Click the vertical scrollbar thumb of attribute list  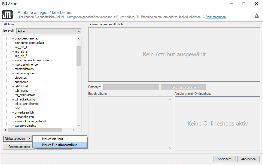(78, 56)
